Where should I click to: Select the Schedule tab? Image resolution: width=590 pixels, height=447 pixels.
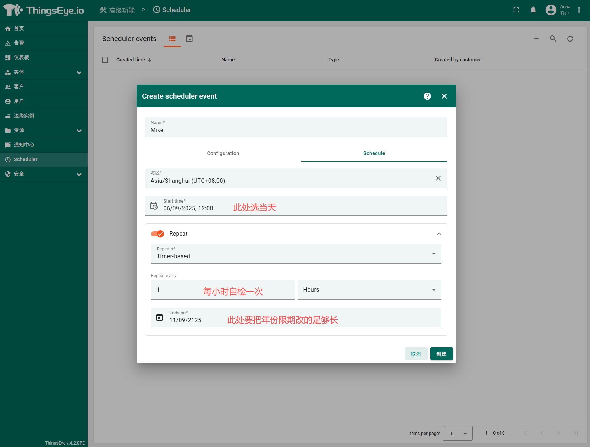click(374, 153)
